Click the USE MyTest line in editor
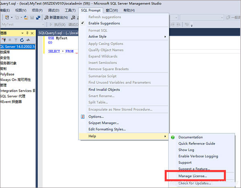 tap(58, 38)
